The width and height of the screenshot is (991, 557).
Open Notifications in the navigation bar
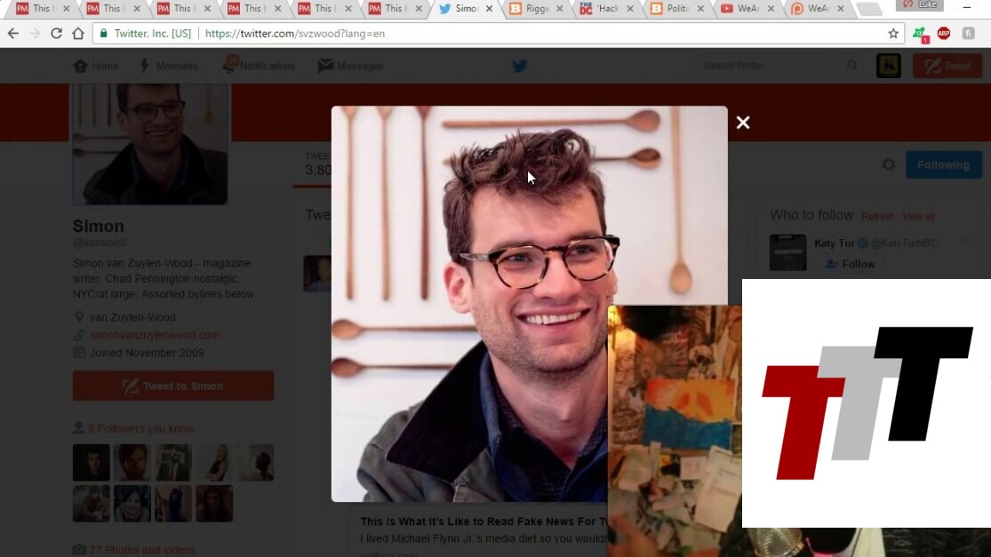258,66
